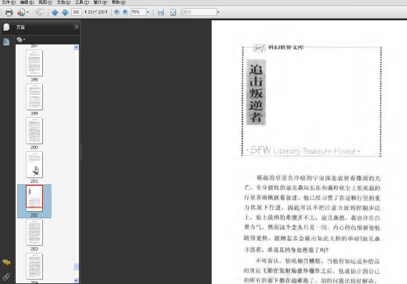This screenshot has width=407, height=284.
Task: Click the grayed collaborate icon
Action: [x=39, y=12]
